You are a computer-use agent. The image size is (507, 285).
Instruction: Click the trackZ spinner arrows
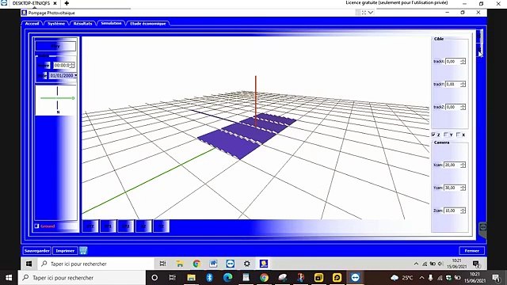(463, 107)
